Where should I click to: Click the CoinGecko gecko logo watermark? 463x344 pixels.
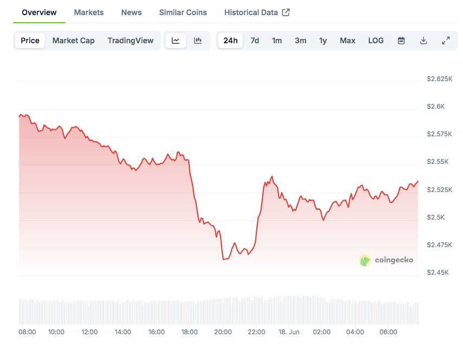(365, 260)
